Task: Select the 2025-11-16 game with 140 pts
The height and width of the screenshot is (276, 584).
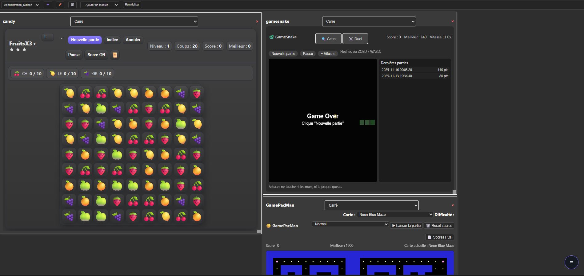Action: (x=415, y=70)
